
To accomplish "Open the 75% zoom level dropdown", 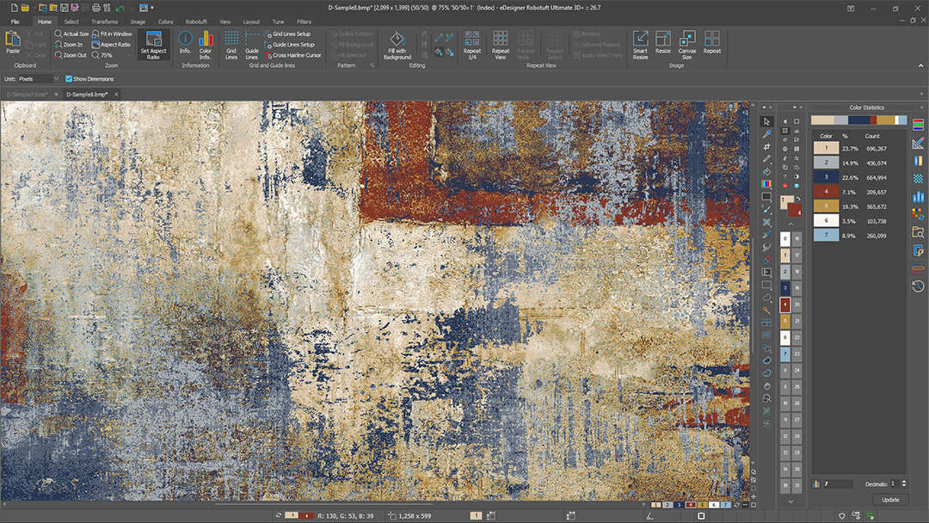I will (130, 55).
